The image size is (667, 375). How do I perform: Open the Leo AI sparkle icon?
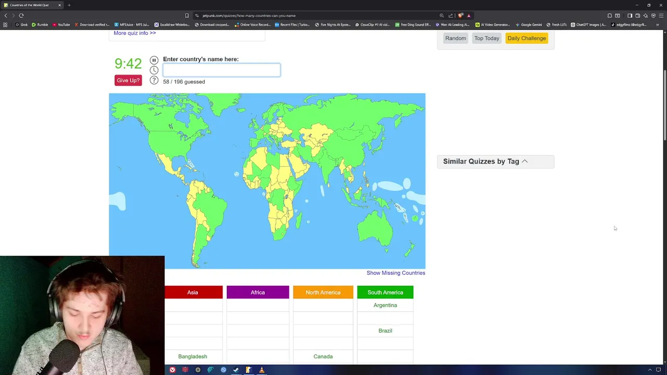coord(646,16)
